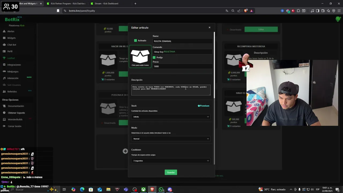
Task: Open Microsoft Teams from the taskbar
Action: (x=126, y=190)
